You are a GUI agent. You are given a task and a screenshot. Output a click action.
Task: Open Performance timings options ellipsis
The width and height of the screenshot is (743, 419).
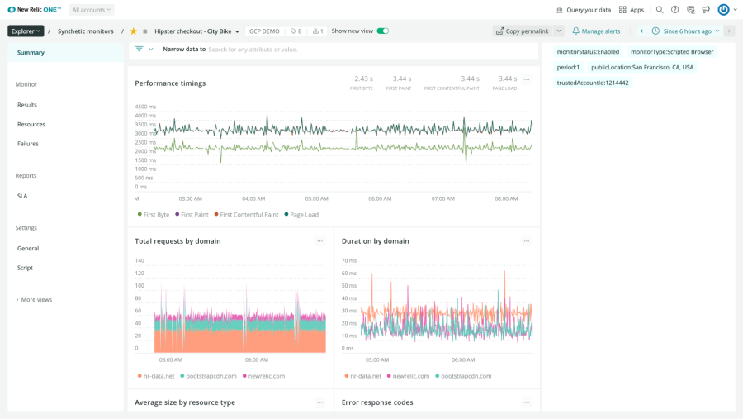[527, 79]
